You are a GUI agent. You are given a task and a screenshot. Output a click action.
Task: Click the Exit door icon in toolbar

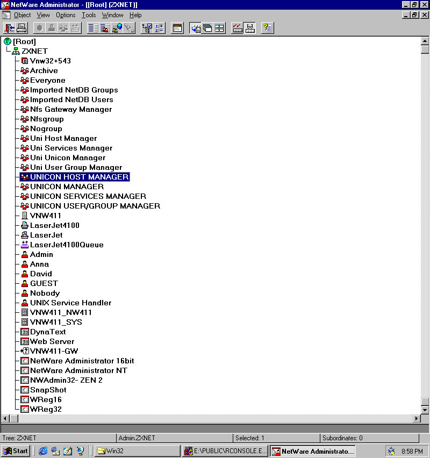pyautogui.click(x=10, y=28)
